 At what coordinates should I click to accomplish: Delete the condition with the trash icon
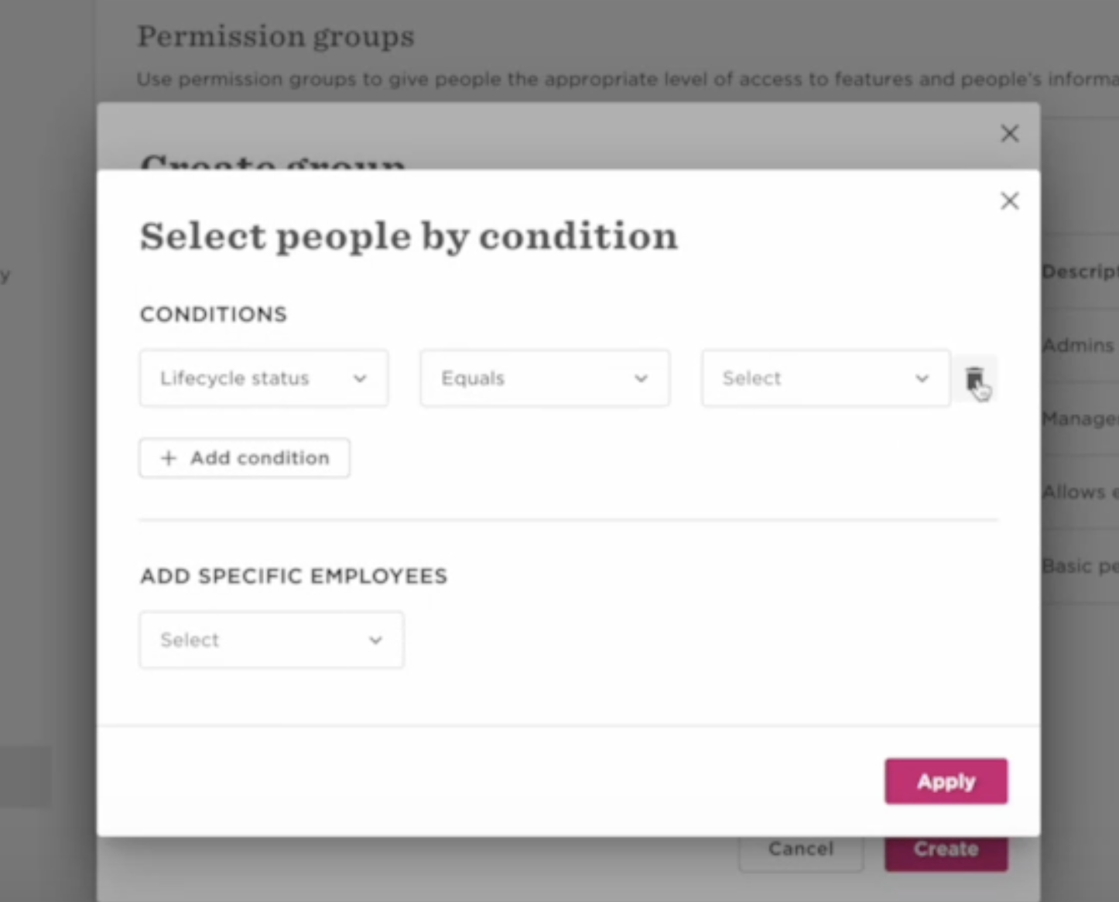click(974, 378)
